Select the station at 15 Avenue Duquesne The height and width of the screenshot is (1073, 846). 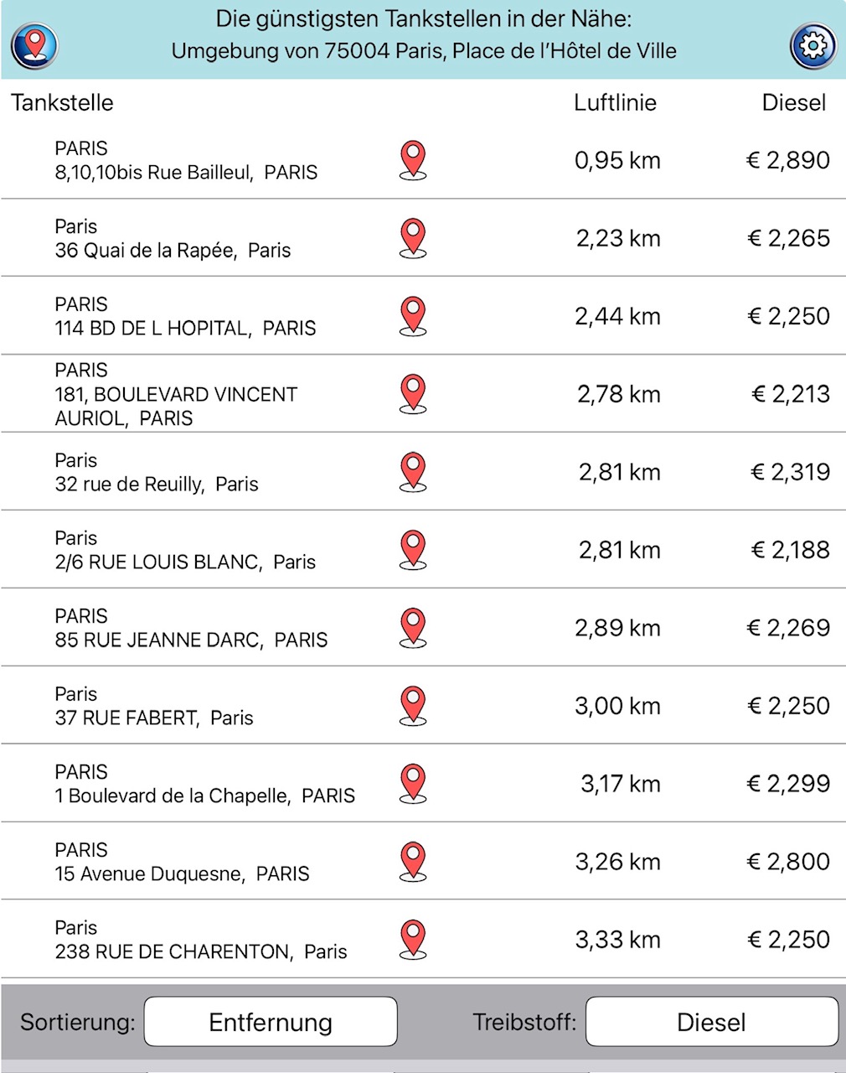point(423,861)
